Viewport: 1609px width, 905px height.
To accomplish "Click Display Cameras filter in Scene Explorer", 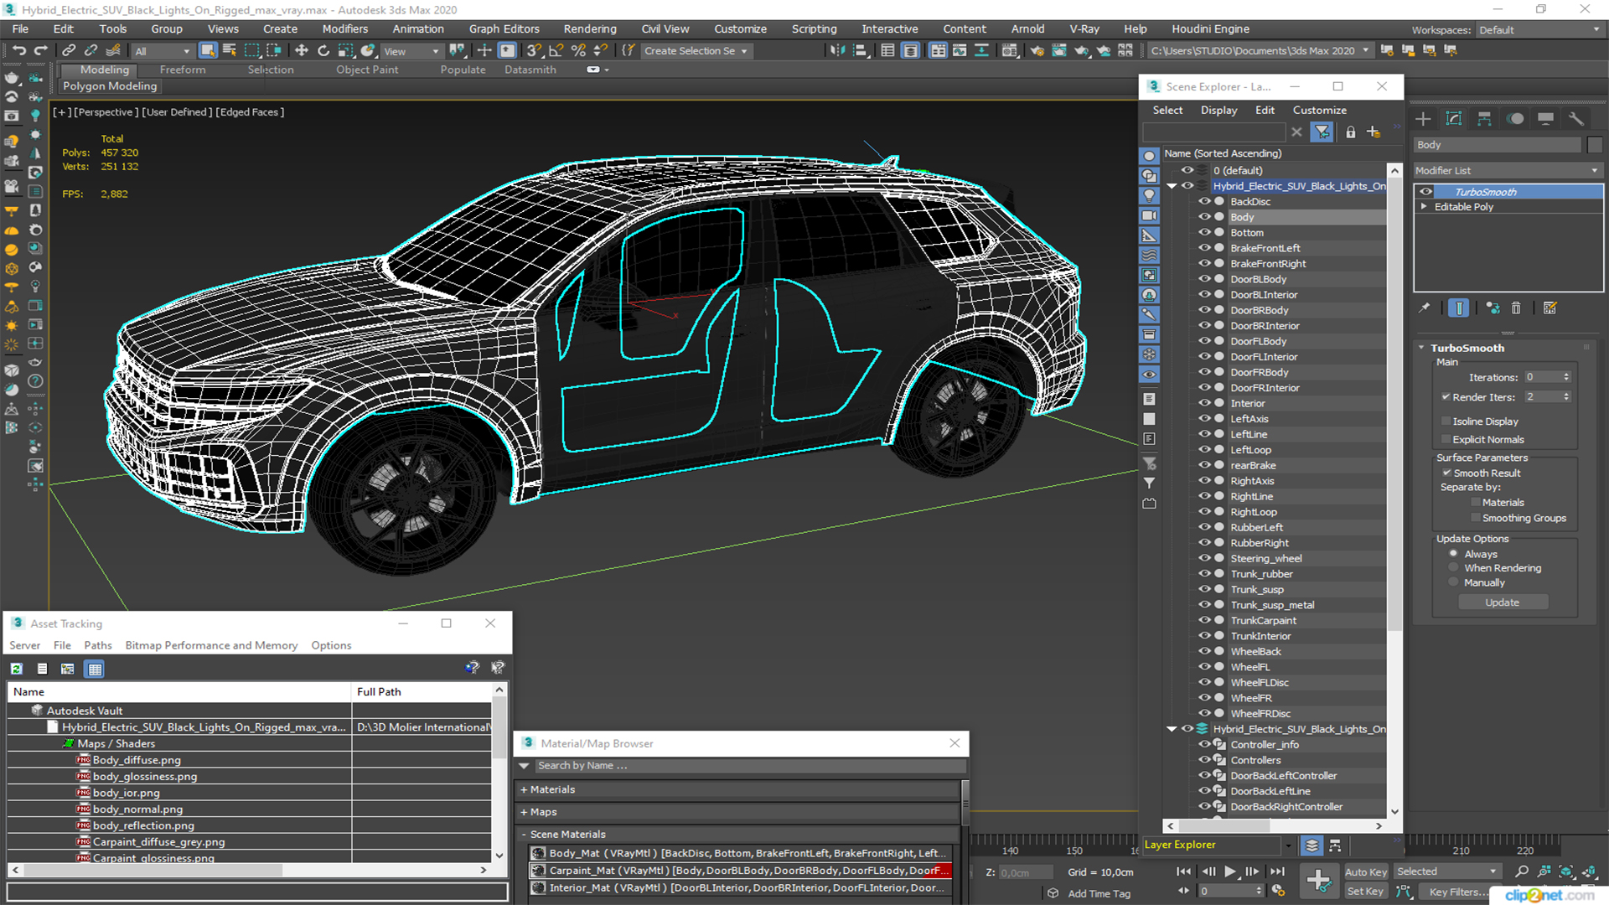I will click(1150, 215).
